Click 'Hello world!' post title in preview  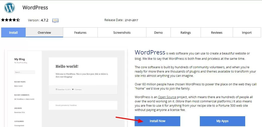(67, 66)
